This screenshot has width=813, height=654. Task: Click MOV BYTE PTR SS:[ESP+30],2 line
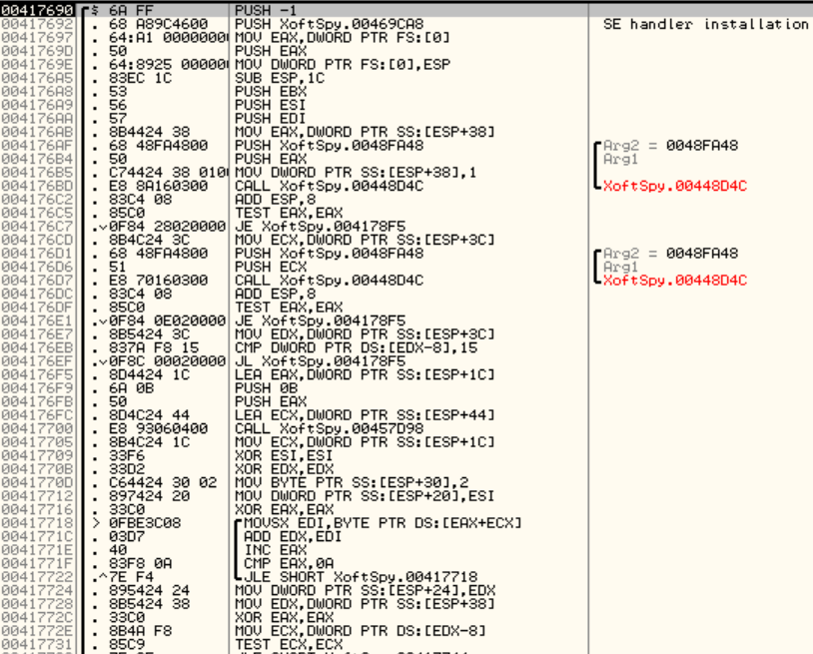coord(352,482)
